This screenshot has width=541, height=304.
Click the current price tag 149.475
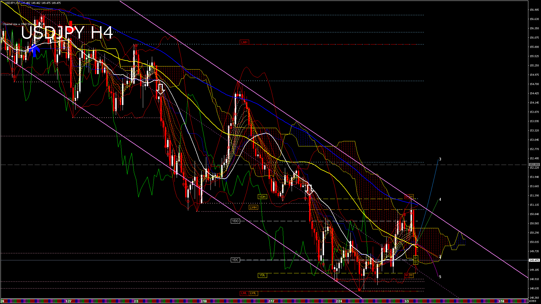(x=534, y=260)
